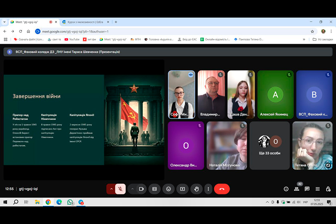Toggle the camera button
The width and height of the screenshot is (336, 224).
(141, 189)
